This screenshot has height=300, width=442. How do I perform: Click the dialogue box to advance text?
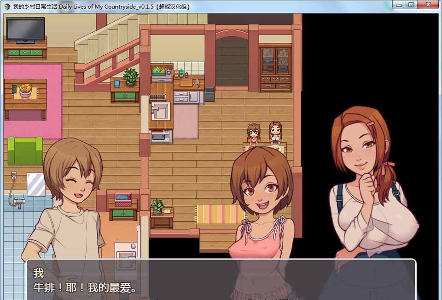pos(221,280)
